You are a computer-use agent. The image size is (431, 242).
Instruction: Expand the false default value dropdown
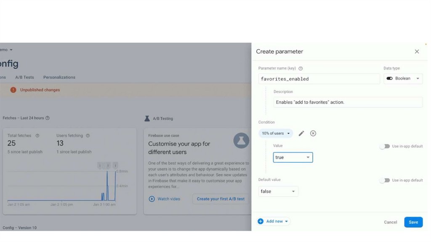pos(278,191)
